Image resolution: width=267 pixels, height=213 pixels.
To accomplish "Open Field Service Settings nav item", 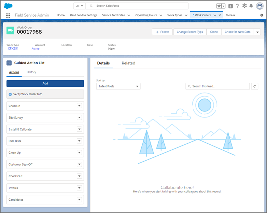I will point(83,15).
